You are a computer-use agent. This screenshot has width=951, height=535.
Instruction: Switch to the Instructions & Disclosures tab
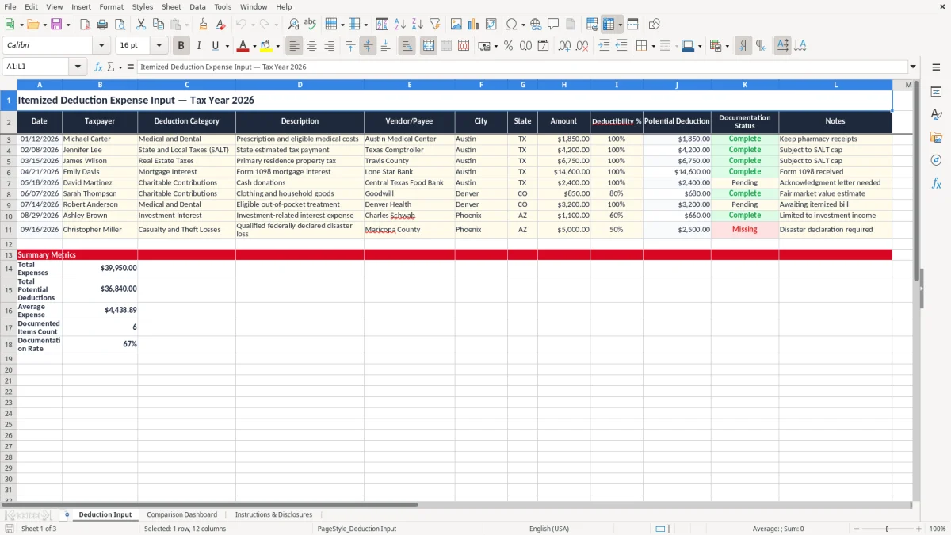(x=273, y=514)
